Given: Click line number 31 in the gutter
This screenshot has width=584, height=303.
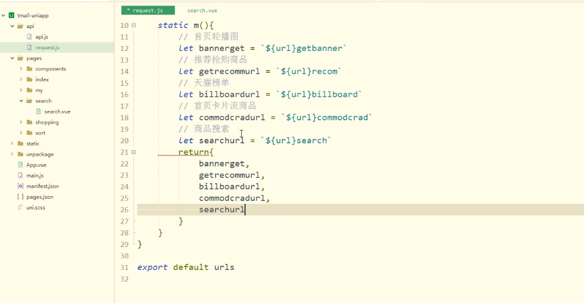Looking at the screenshot, I should pyautogui.click(x=125, y=267).
